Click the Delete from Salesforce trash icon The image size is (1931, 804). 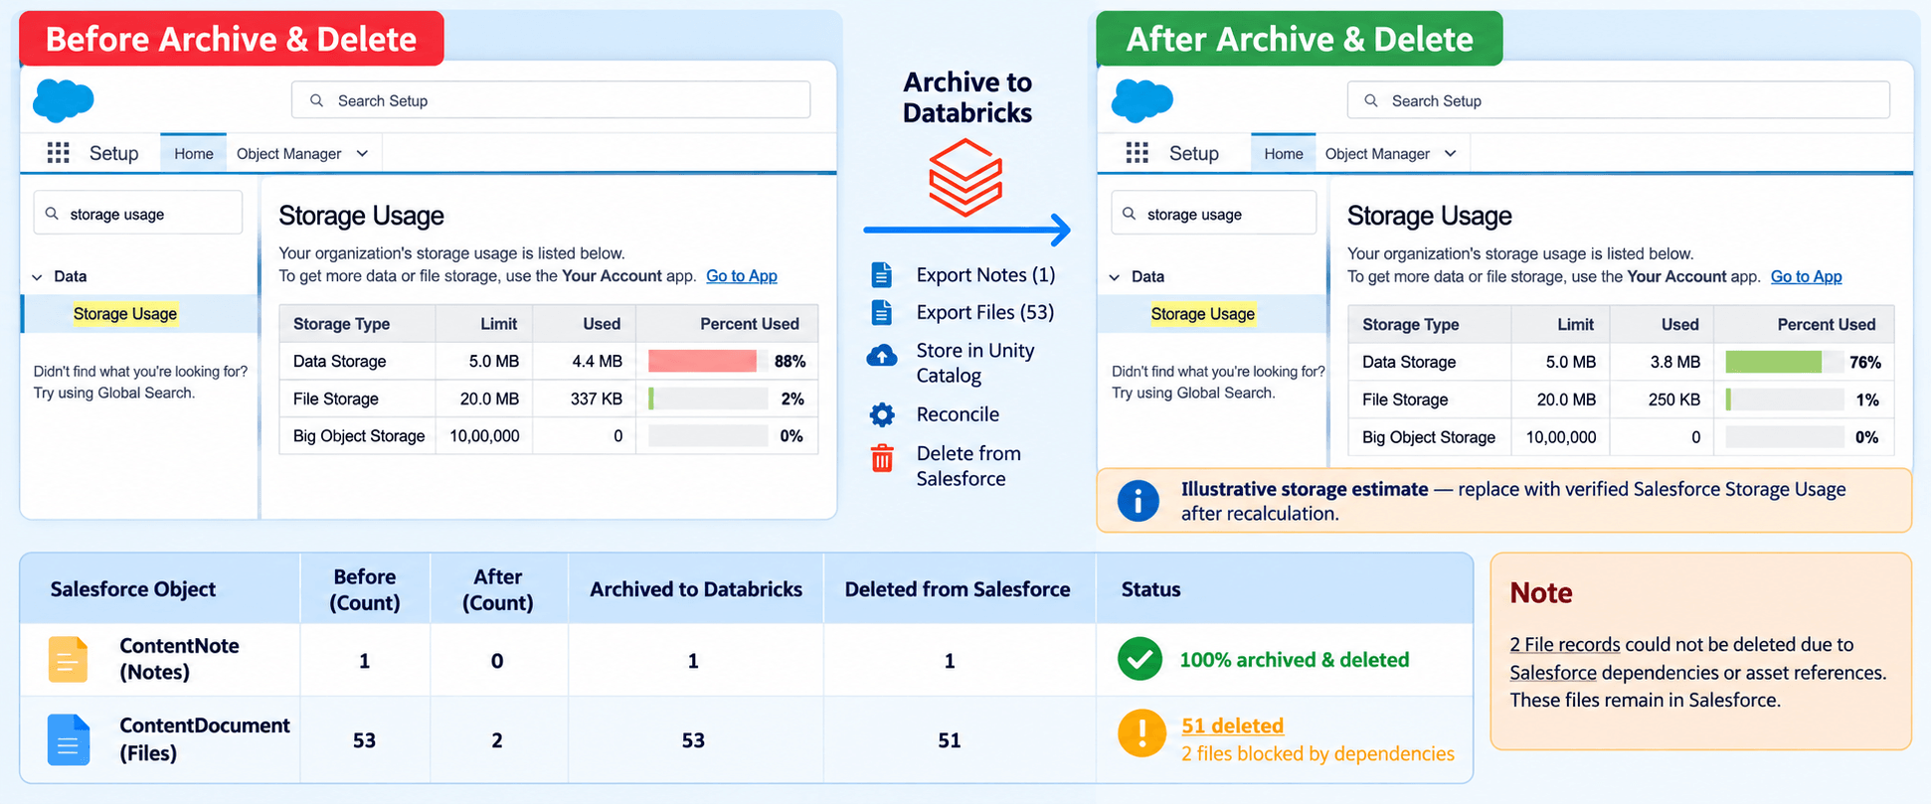[x=882, y=458]
